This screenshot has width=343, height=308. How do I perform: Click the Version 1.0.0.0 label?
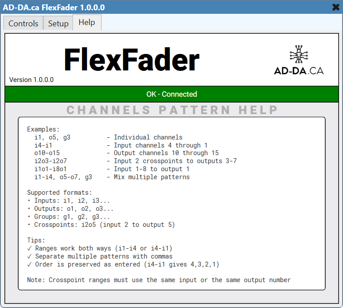coord(31,80)
